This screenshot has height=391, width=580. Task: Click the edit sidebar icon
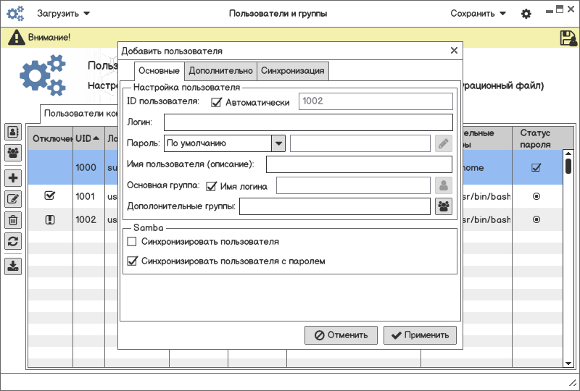coord(13,199)
